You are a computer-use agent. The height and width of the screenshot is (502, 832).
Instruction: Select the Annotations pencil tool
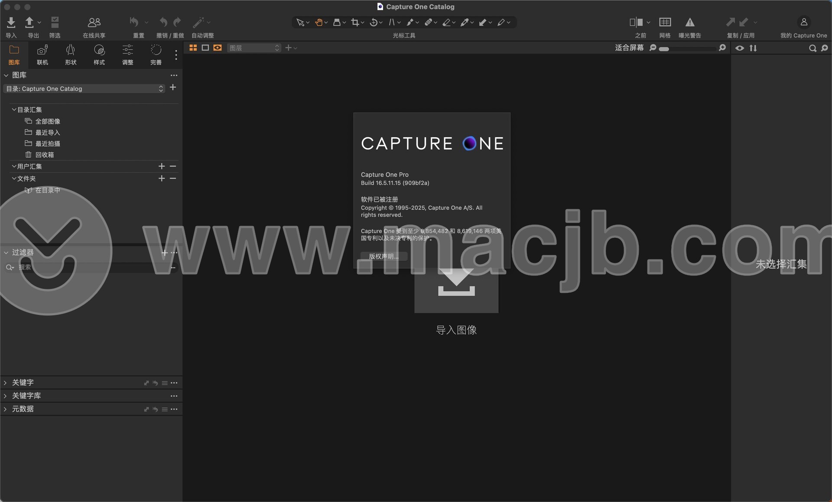(501, 22)
